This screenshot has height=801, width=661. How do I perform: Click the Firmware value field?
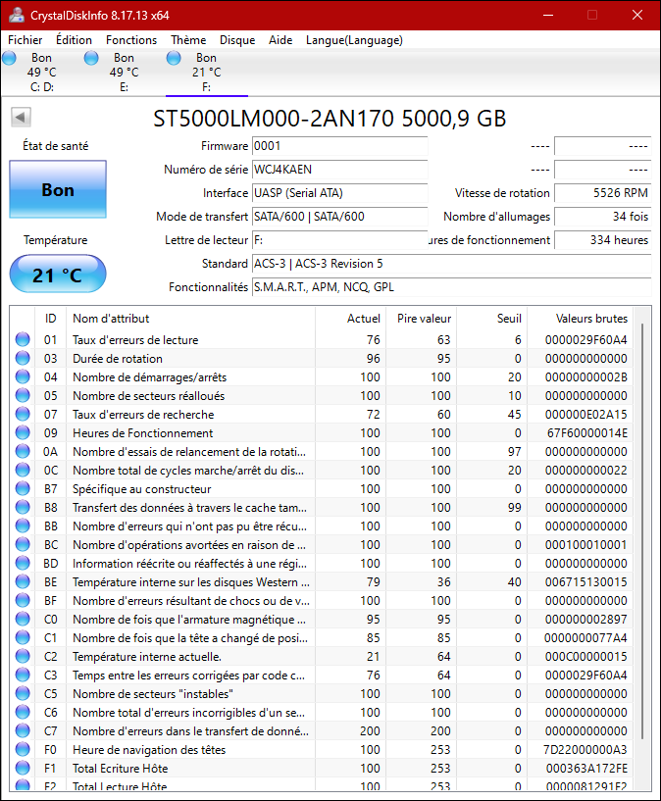click(339, 146)
